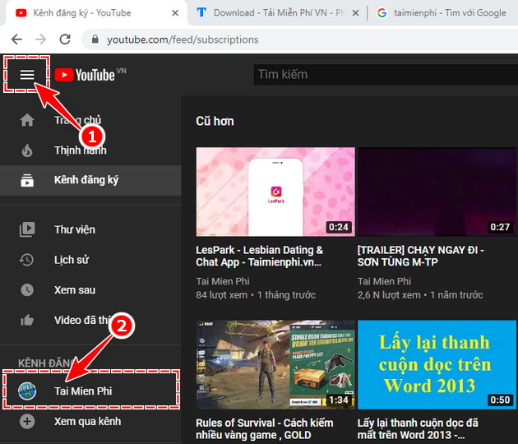Click the Trang chủ home icon

[x=27, y=120]
